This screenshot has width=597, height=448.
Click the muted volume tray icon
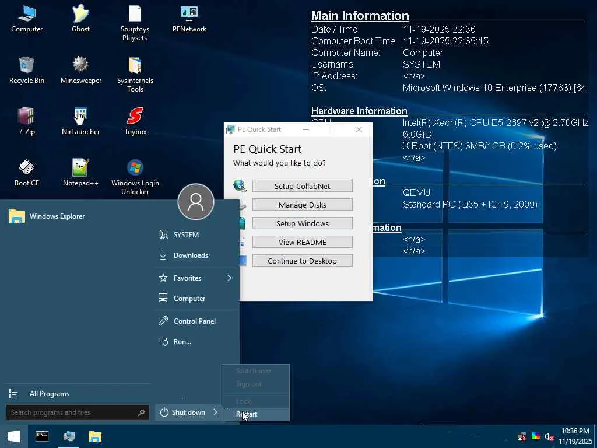pos(549,436)
